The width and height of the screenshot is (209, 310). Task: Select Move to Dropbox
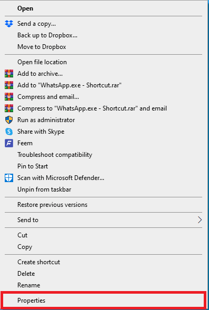coord(103,47)
